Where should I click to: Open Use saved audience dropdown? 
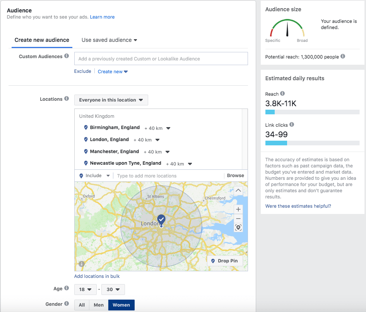click(109, 40)
